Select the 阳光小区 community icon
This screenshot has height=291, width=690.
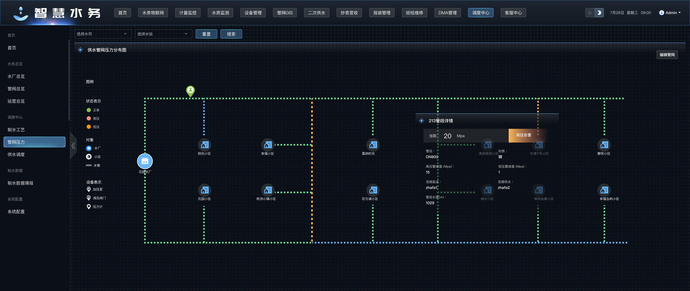click(205, 145)
